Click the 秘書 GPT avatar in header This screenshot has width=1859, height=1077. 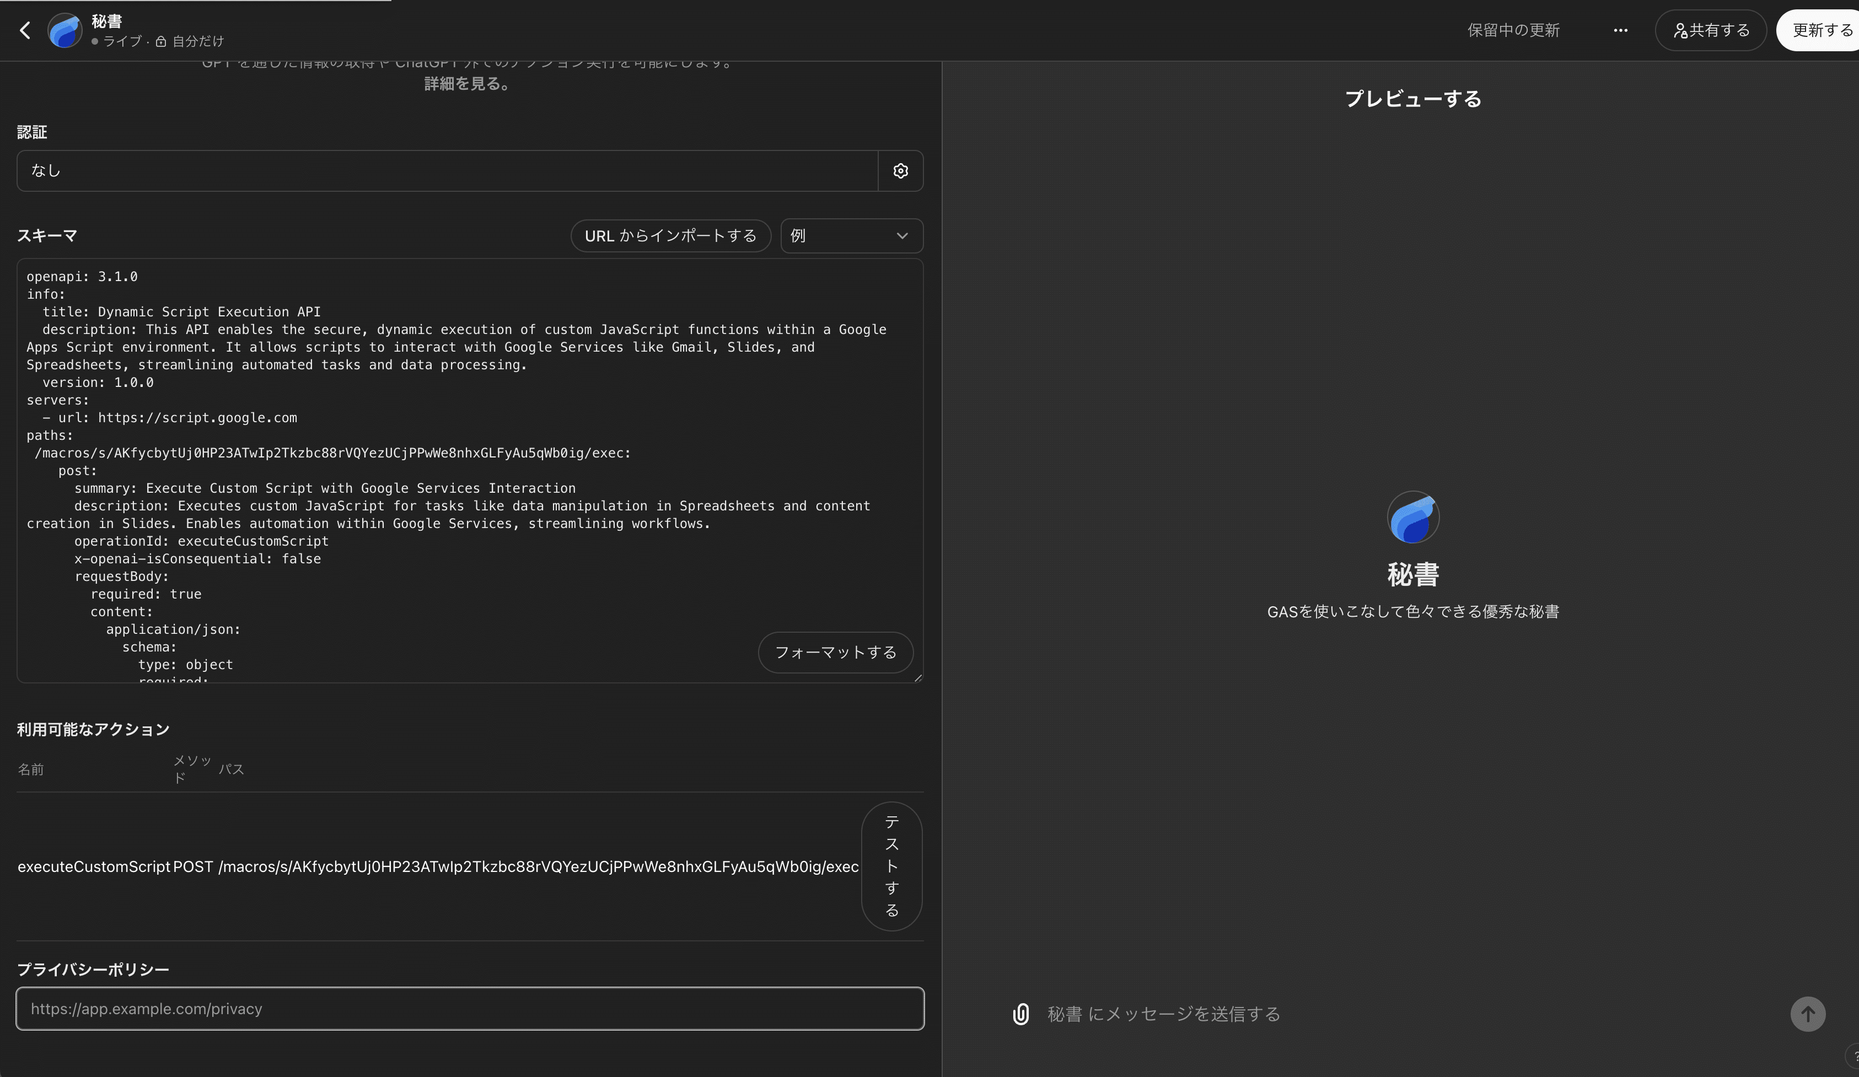click(65, 30)
